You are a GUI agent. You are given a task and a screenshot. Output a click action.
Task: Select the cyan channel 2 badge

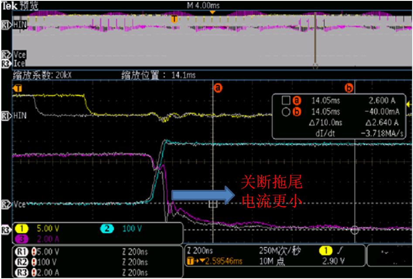pyautogui.click(x=107, y=228)
